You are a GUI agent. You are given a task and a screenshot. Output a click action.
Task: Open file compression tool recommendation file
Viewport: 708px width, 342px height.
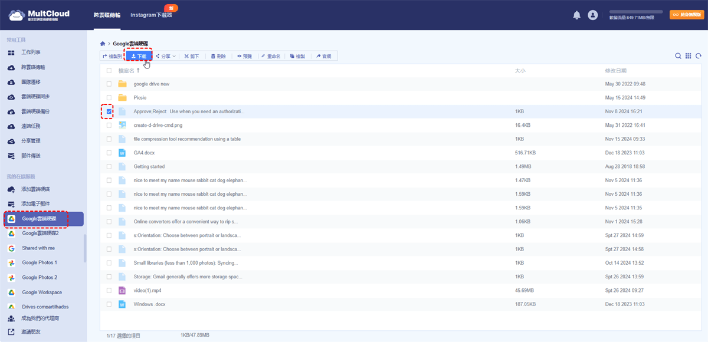click(187, 139)
